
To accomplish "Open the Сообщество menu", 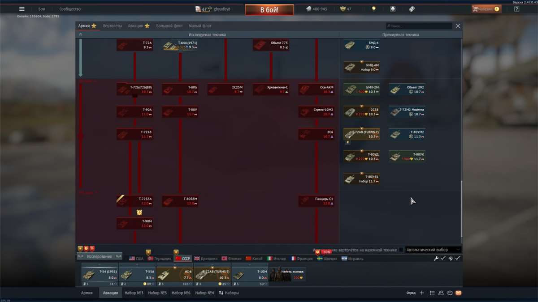I will coord(70,9).
